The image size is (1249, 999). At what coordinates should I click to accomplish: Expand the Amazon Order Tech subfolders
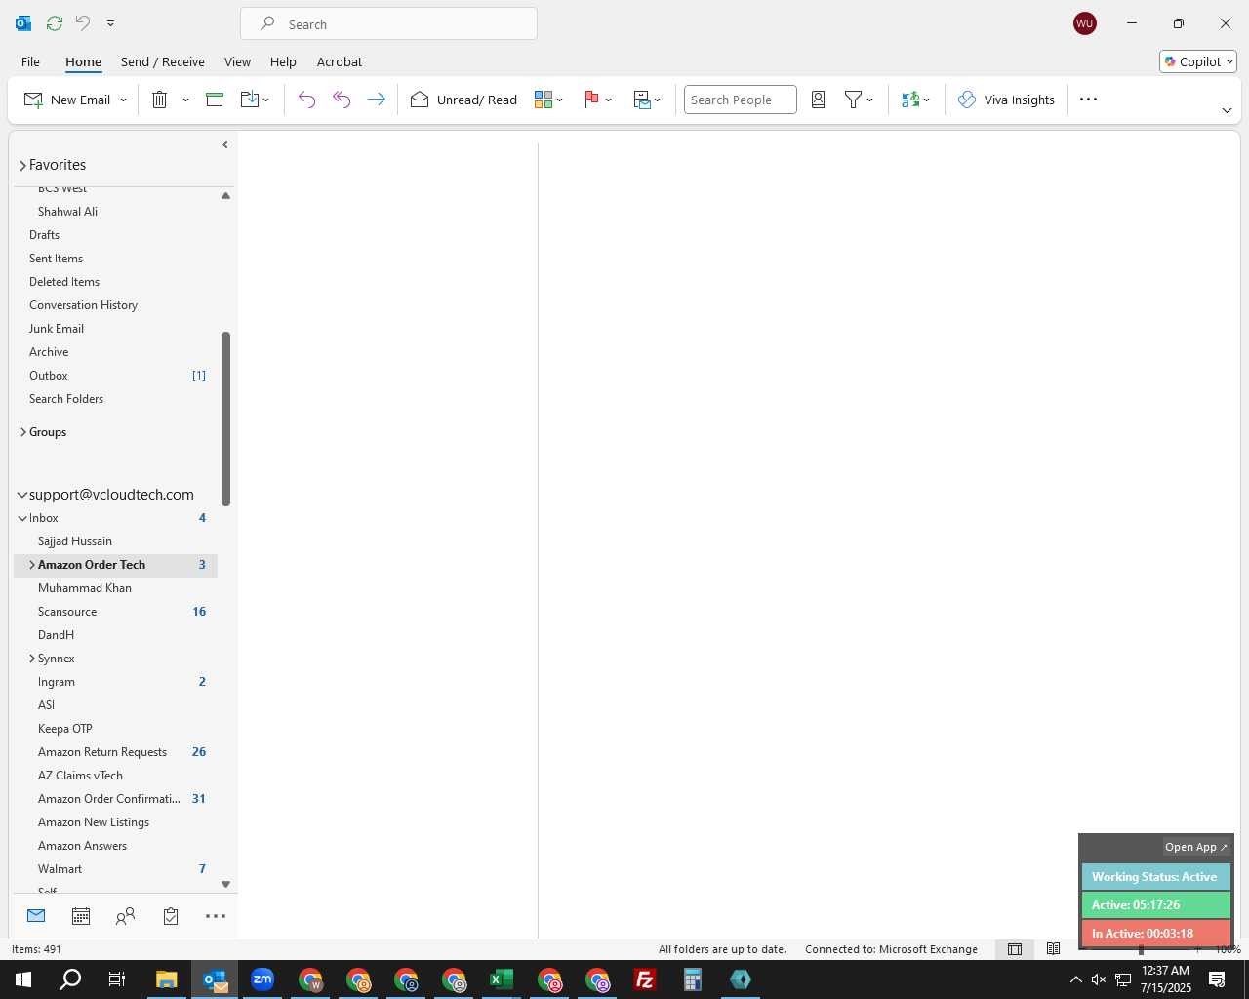pos(32,565)
